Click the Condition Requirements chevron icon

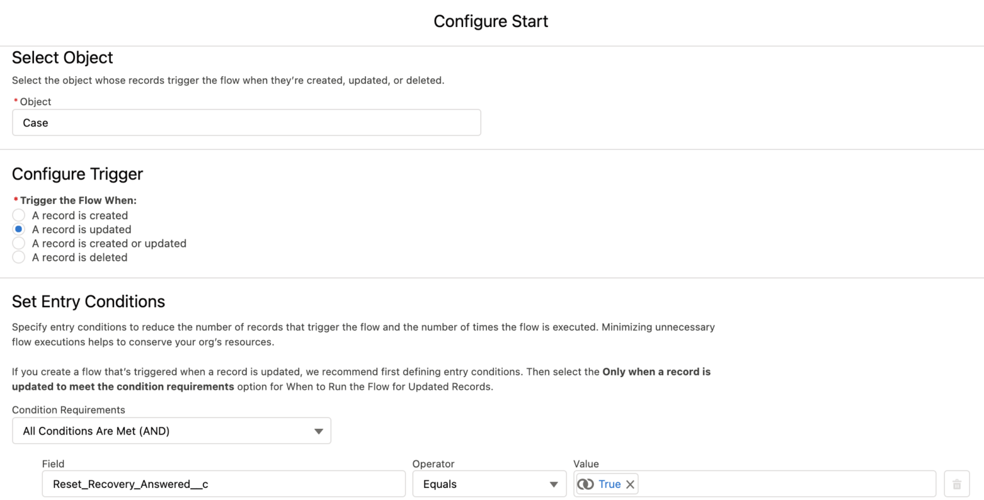(x=318, y=431)
